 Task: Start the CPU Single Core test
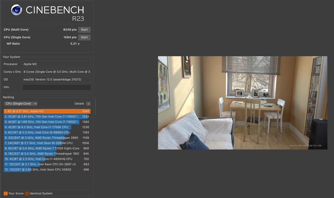click(84, 37)
